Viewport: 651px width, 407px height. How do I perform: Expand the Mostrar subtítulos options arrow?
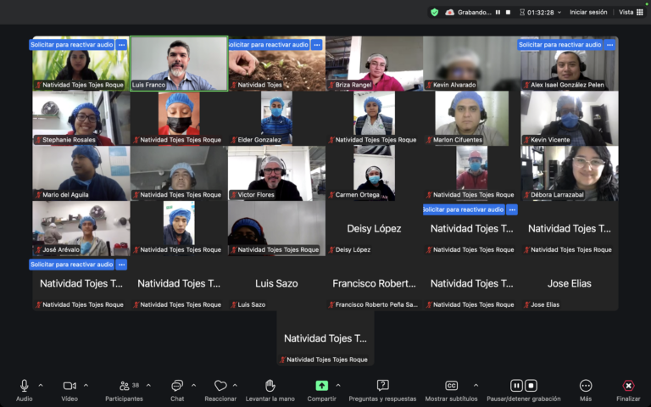(476, 386)
